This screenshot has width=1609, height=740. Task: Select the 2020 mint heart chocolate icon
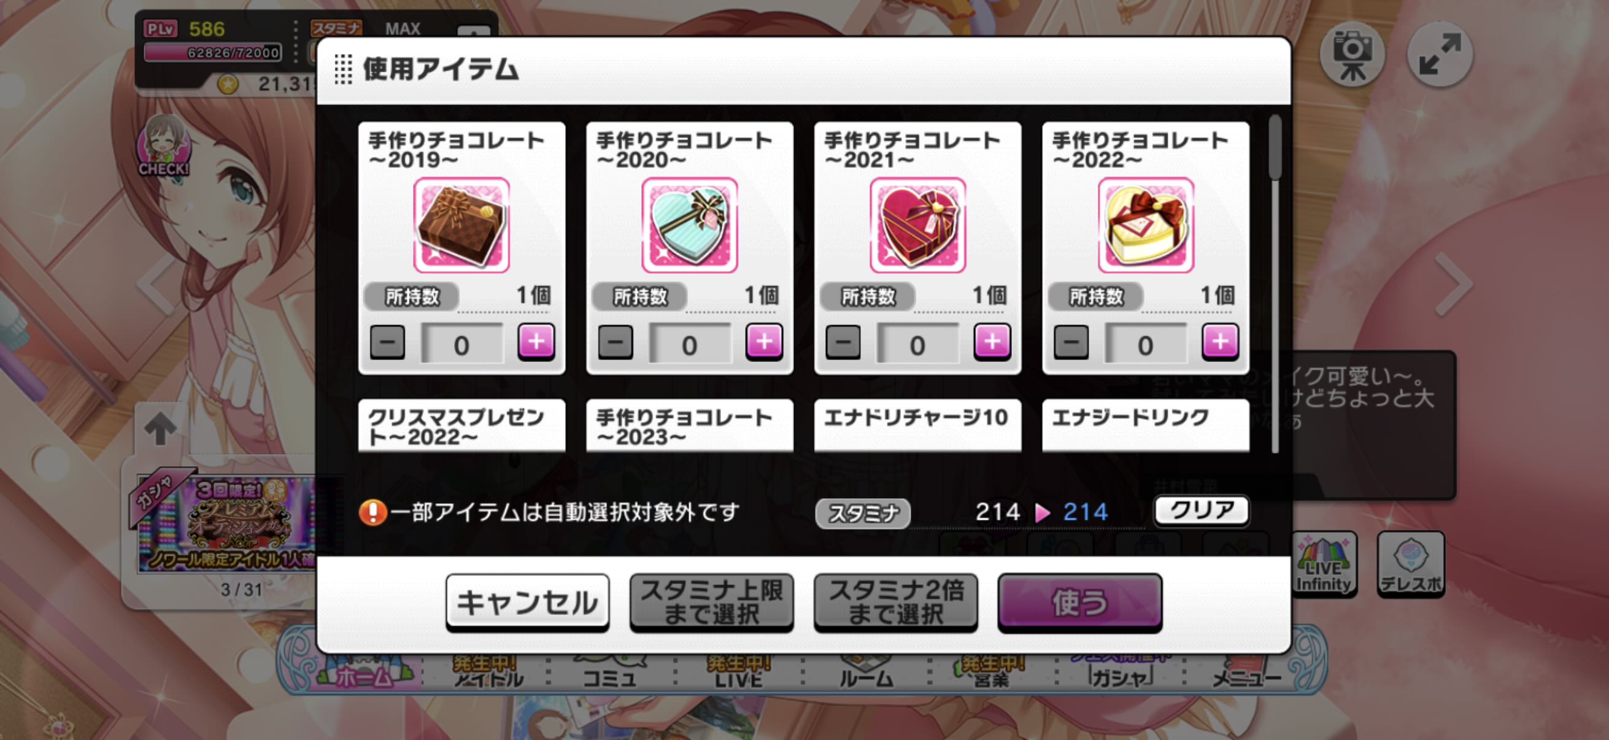point(690,225)
